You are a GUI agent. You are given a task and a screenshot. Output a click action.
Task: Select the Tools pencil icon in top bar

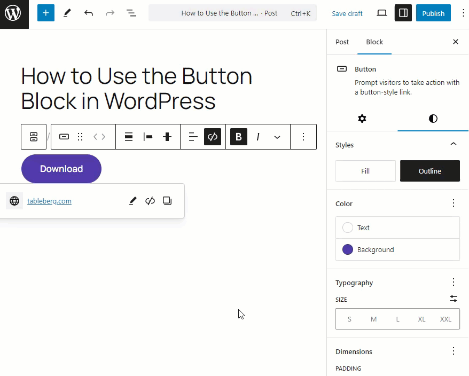[x=67, y=13]
